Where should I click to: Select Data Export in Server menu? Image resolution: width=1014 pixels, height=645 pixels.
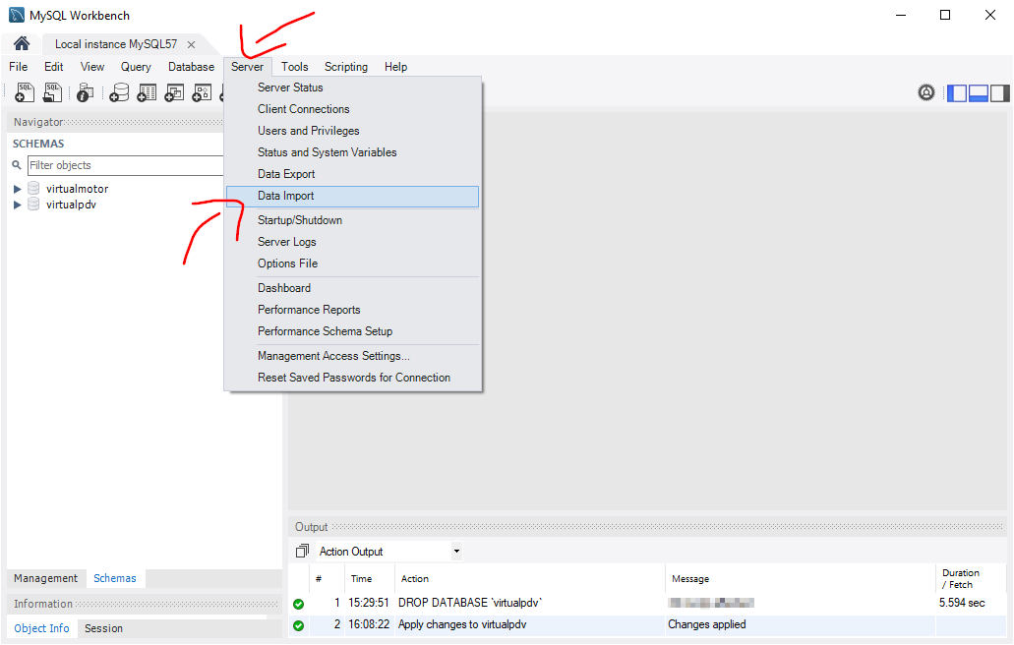352,174
